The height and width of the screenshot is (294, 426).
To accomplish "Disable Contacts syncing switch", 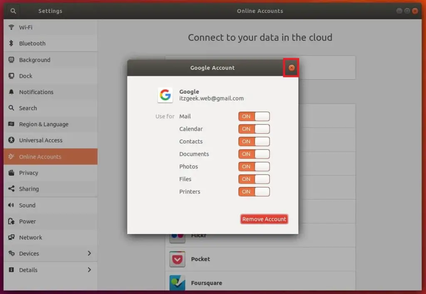I will tap(254, 141).
